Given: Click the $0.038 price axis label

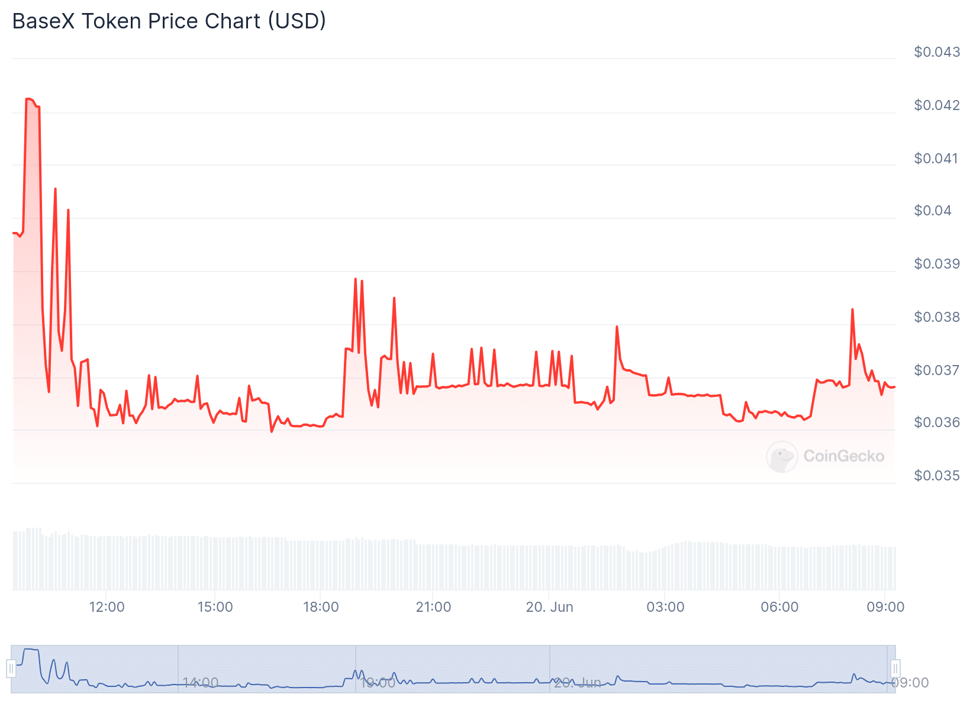Looking at the screenshot, I should [x=937, y=317].
